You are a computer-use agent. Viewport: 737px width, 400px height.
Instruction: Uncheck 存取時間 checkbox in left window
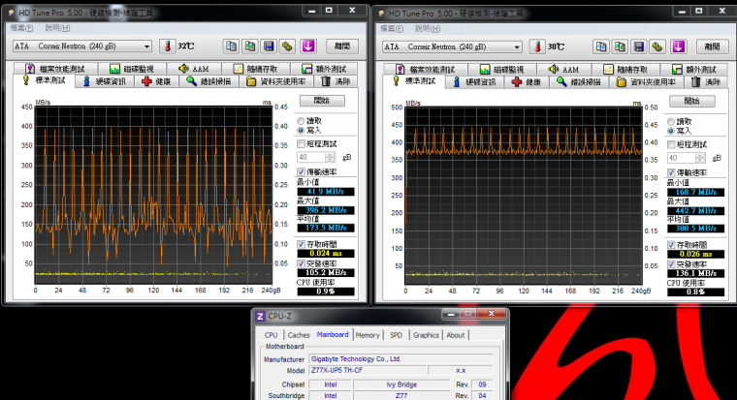click(301, 244)
